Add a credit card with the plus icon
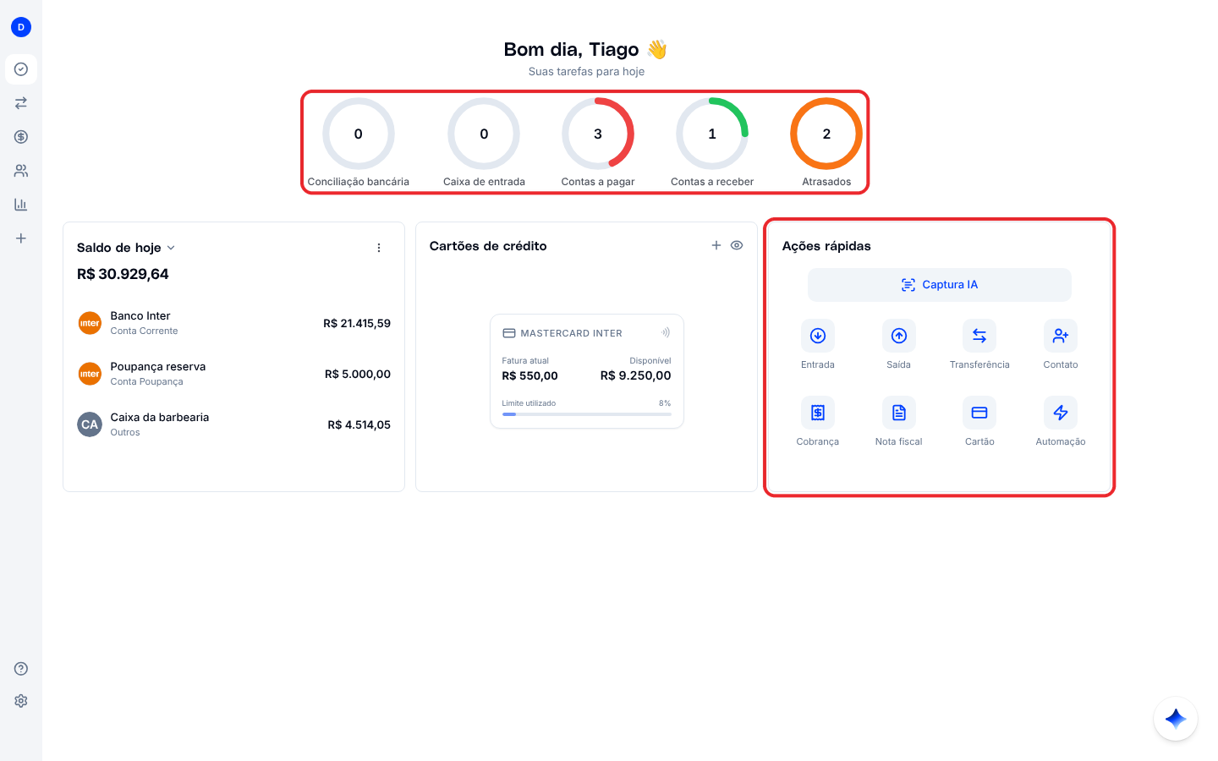This screenshot has width=1218, height=761. (716, 245)
